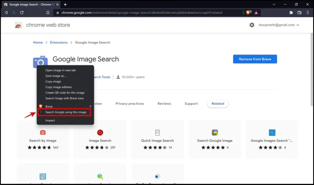Go to Home breadcrumb link
Viewport: 314px width, 185px height.
point(38,42)
